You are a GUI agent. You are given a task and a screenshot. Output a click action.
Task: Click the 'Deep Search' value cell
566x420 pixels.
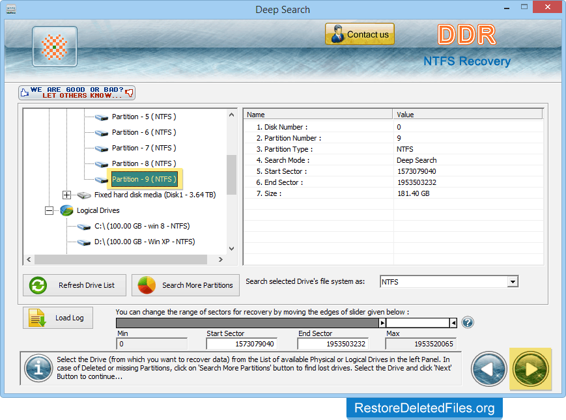[x=417, y=160]
